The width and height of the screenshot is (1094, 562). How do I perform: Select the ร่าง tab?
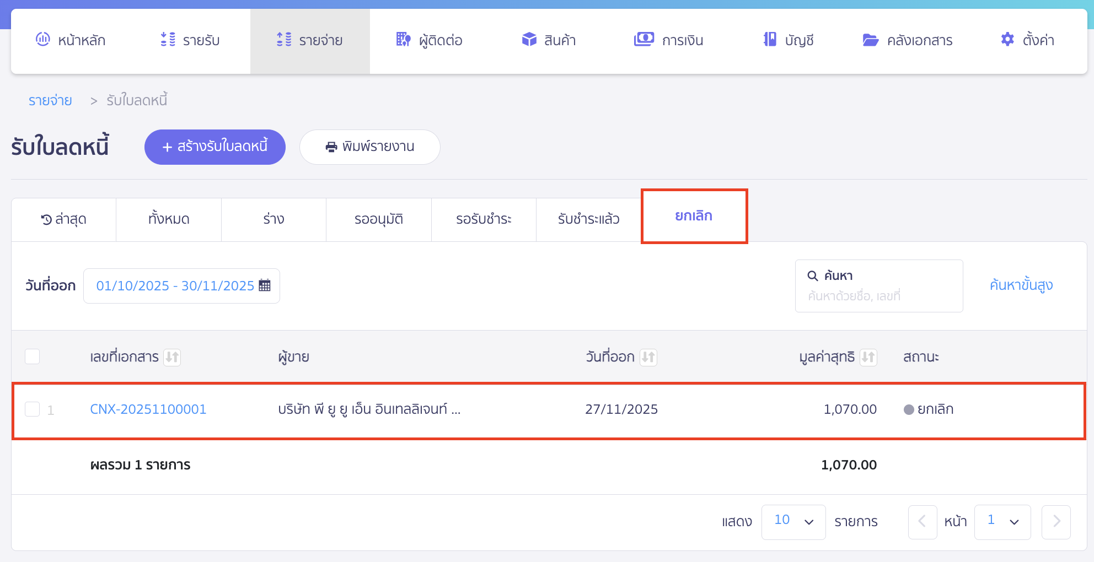273,219
